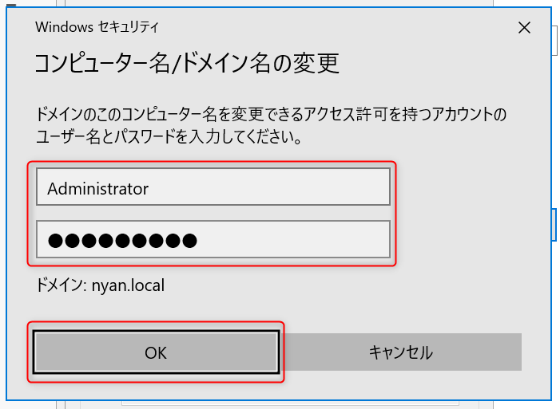Dismiss the credential prompt with キャンセル
This screenshot has width=560, height=409.
401,352
